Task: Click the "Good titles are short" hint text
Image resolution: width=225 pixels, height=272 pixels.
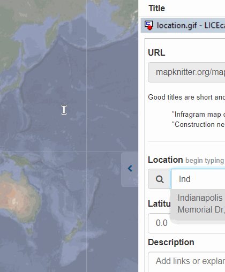Action: pos(186,97)
